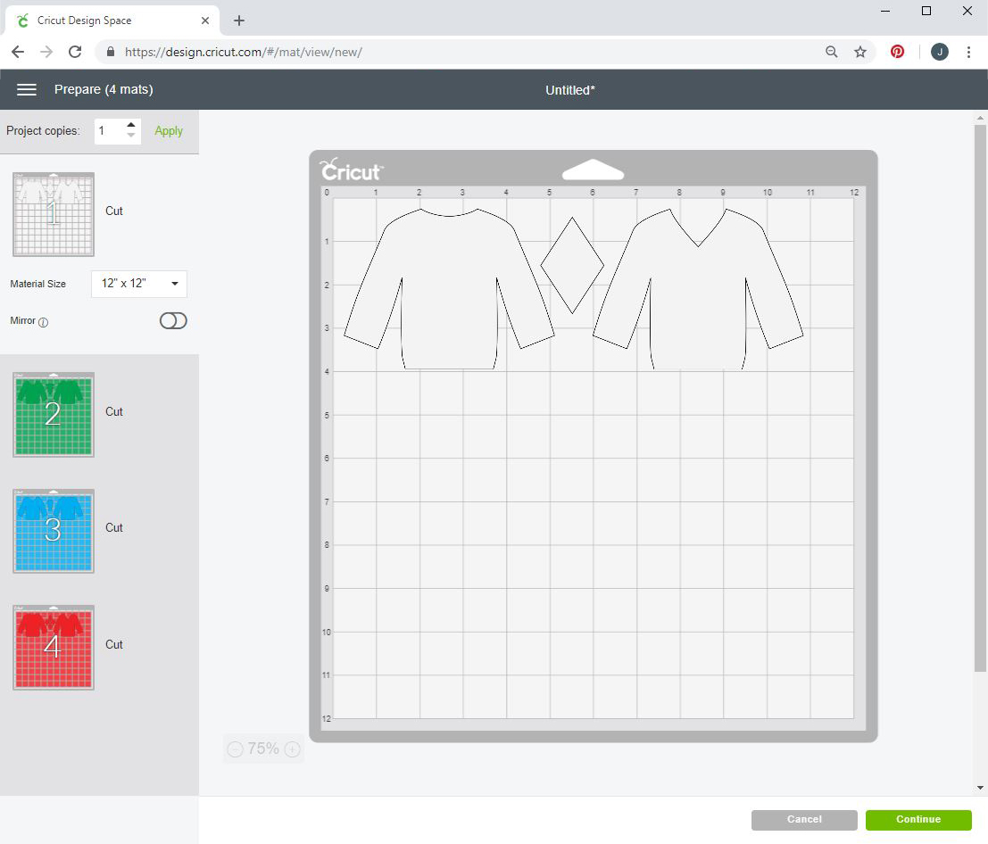Open the Chrome profile avatar J
This screenshot has width=988, height=844.
click(x=940, y=52)
